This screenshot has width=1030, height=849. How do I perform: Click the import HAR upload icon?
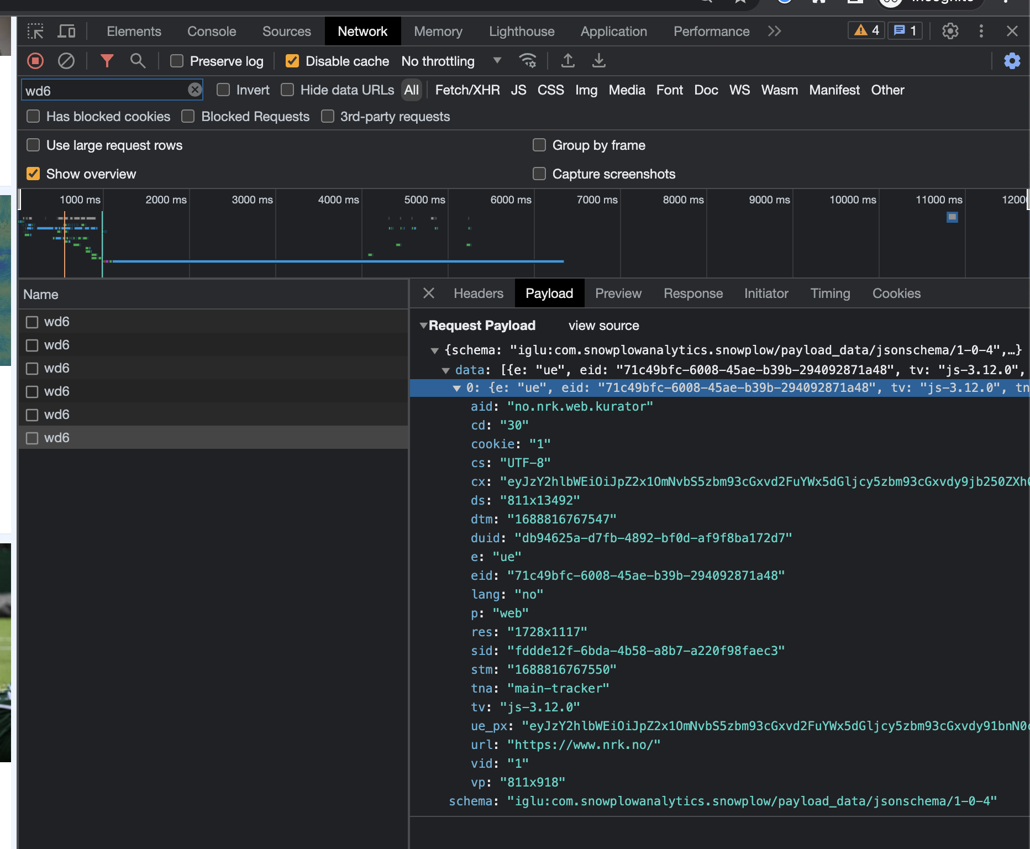pyautogui.click(x=567, y=61)
